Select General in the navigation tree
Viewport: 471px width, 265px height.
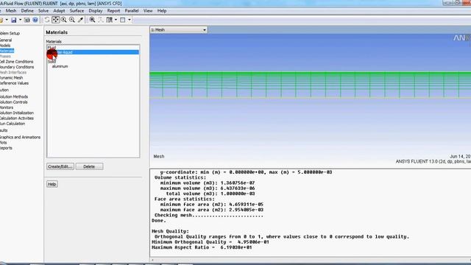pos(6,40)
